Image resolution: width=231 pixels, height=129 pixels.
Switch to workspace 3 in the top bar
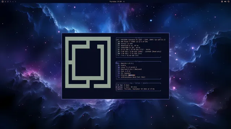point(10,1)
